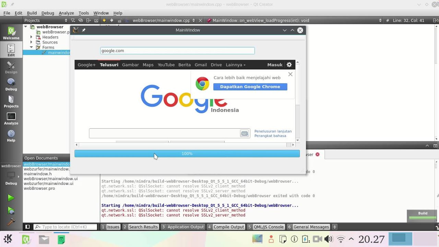
Task: Click the Google search input box
Action: click(x=164, y=133)
